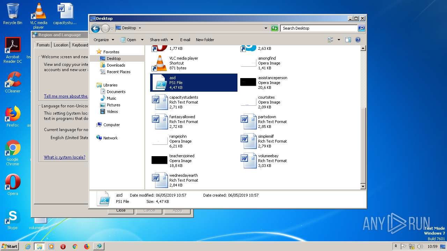The width and height of the screenshot is (447, 251).
Task: Click the Explorer Help icon
Action: pyautogui.click(x=358, y=40)
